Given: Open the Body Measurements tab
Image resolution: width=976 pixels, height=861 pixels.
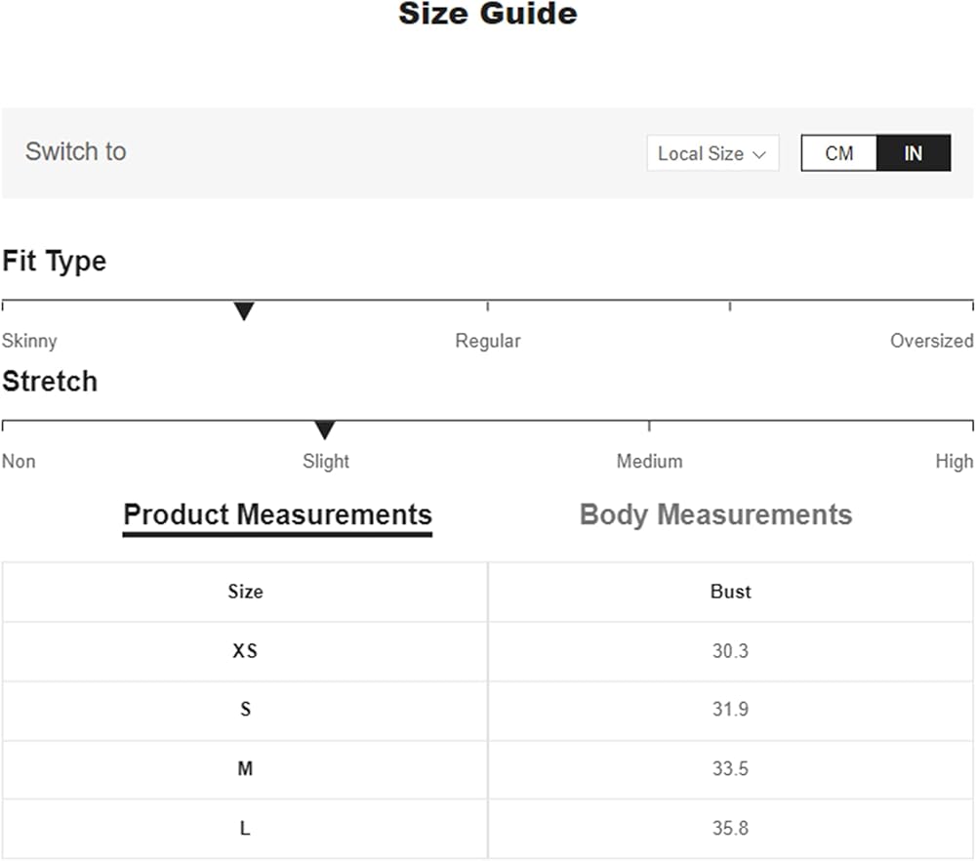Looking at the screenshot, I should (715, 514).
